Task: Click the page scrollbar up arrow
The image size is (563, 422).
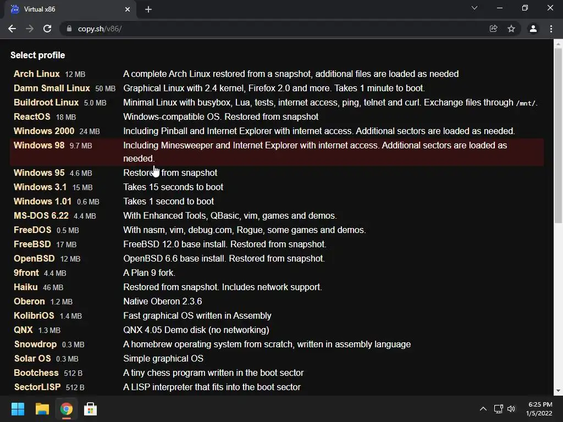Action: 558,44
